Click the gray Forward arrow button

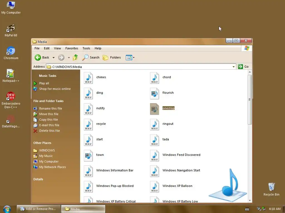pyautogui.click(x=61, y=57)
